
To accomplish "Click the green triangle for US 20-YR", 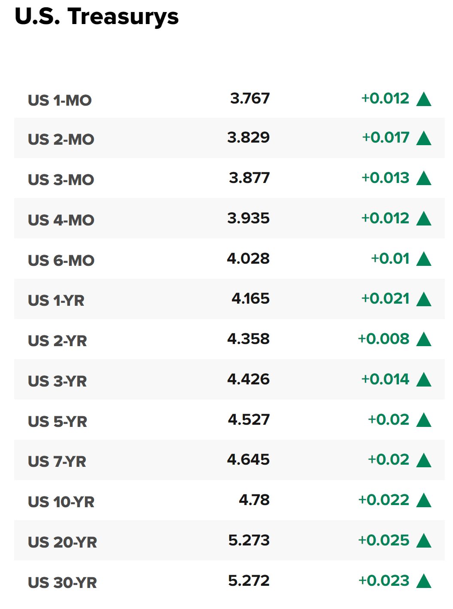I will tap(423, 541).
